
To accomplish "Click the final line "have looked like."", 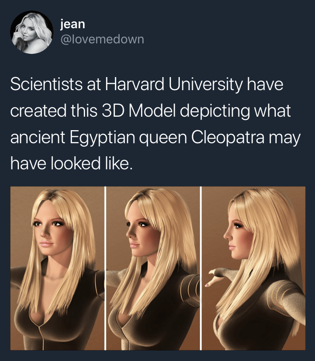I will point(72,163).
